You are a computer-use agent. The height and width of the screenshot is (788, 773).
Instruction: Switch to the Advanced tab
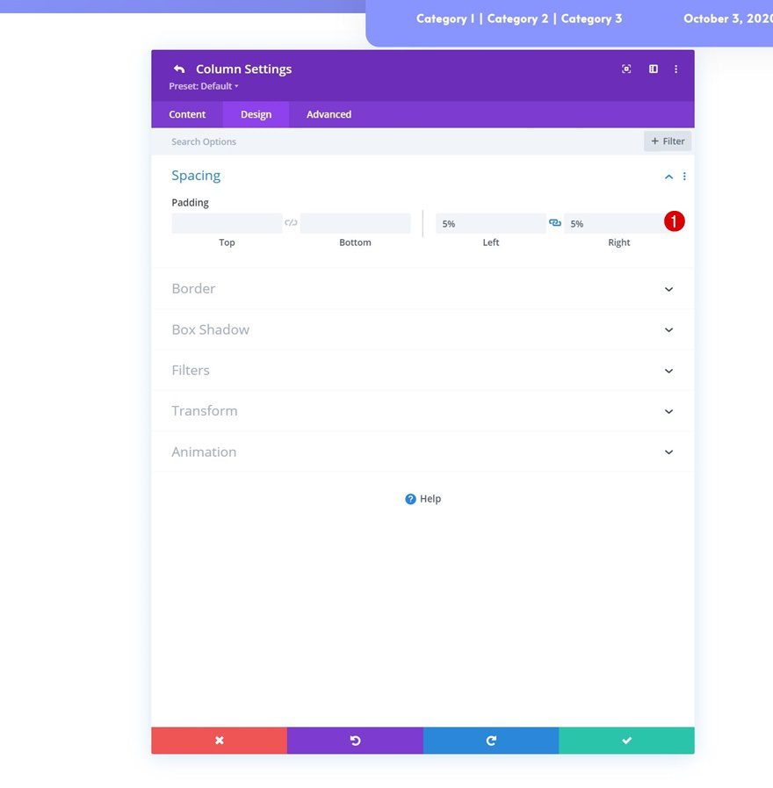coord(328,114)
